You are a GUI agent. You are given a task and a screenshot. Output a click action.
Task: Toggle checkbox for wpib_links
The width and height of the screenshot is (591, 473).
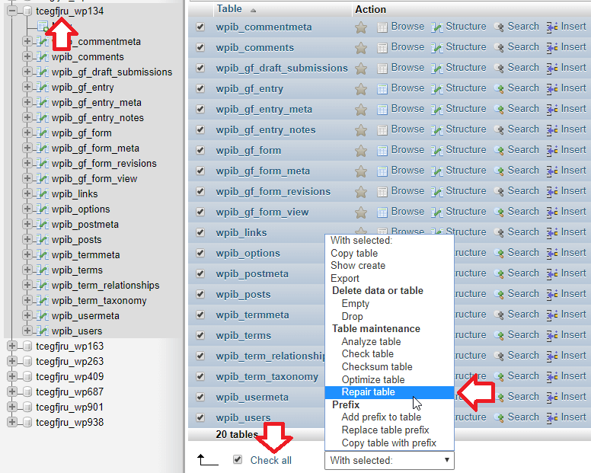(200, 232)
